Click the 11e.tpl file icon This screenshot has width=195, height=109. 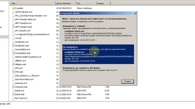pos(13,38)
